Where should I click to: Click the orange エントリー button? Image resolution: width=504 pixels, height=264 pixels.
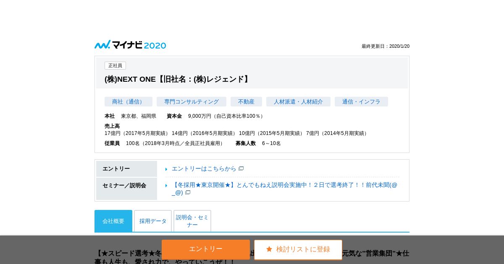pyautogui.click(x=206, y=249)
